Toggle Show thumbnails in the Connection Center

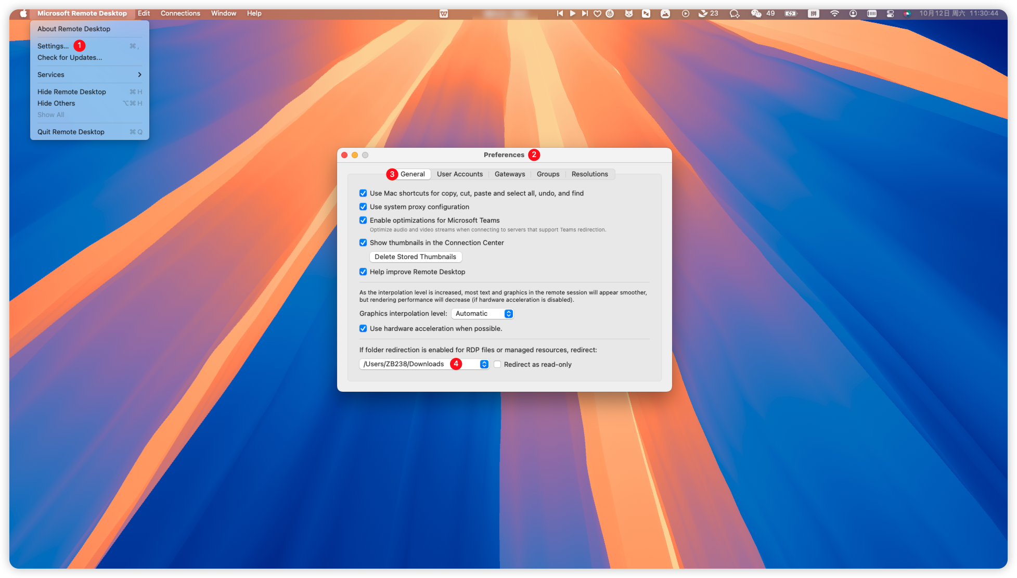coord(363,242)
